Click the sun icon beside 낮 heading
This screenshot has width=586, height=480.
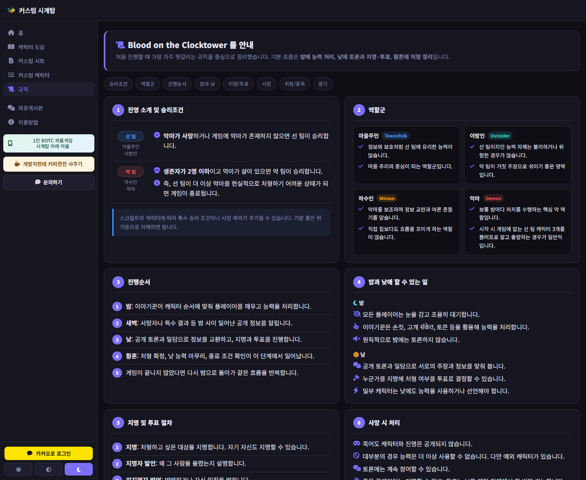[356, 355]
